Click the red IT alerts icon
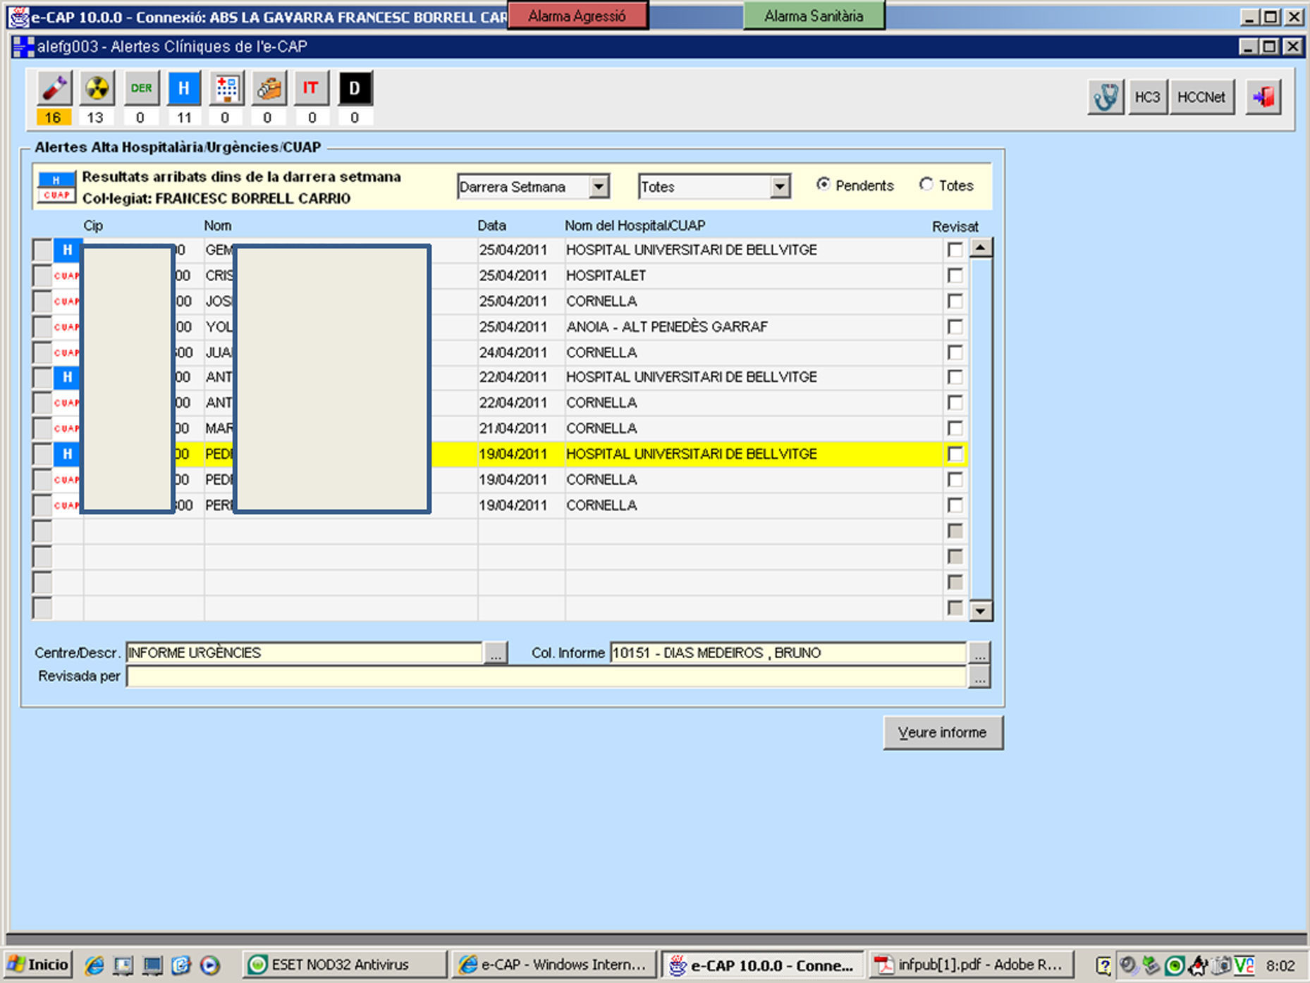 [x=310, y=89]
